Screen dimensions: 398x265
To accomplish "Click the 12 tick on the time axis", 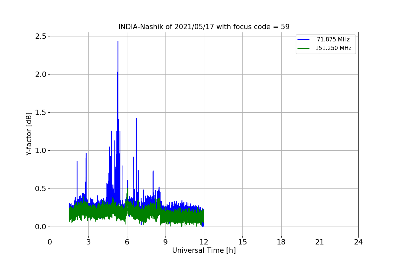I will click(204, 242).
